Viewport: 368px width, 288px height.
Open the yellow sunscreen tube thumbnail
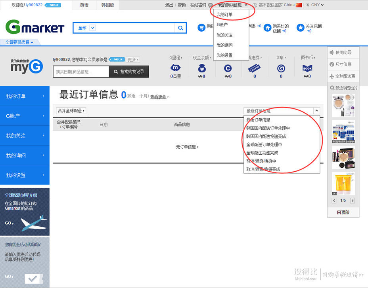(343, 184)
